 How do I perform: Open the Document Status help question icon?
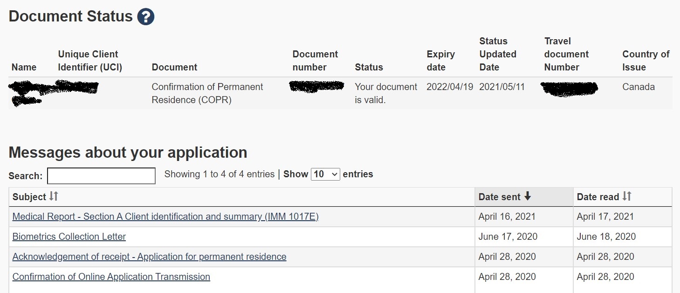point(145,17)
